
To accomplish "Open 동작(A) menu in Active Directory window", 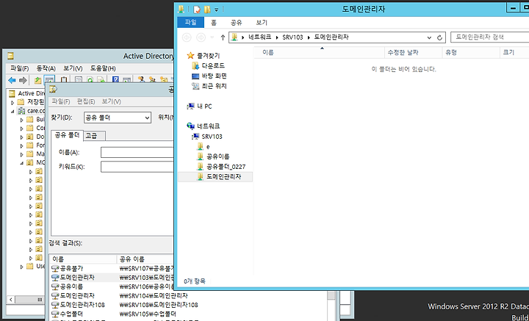I will click(x=46, y=68).
